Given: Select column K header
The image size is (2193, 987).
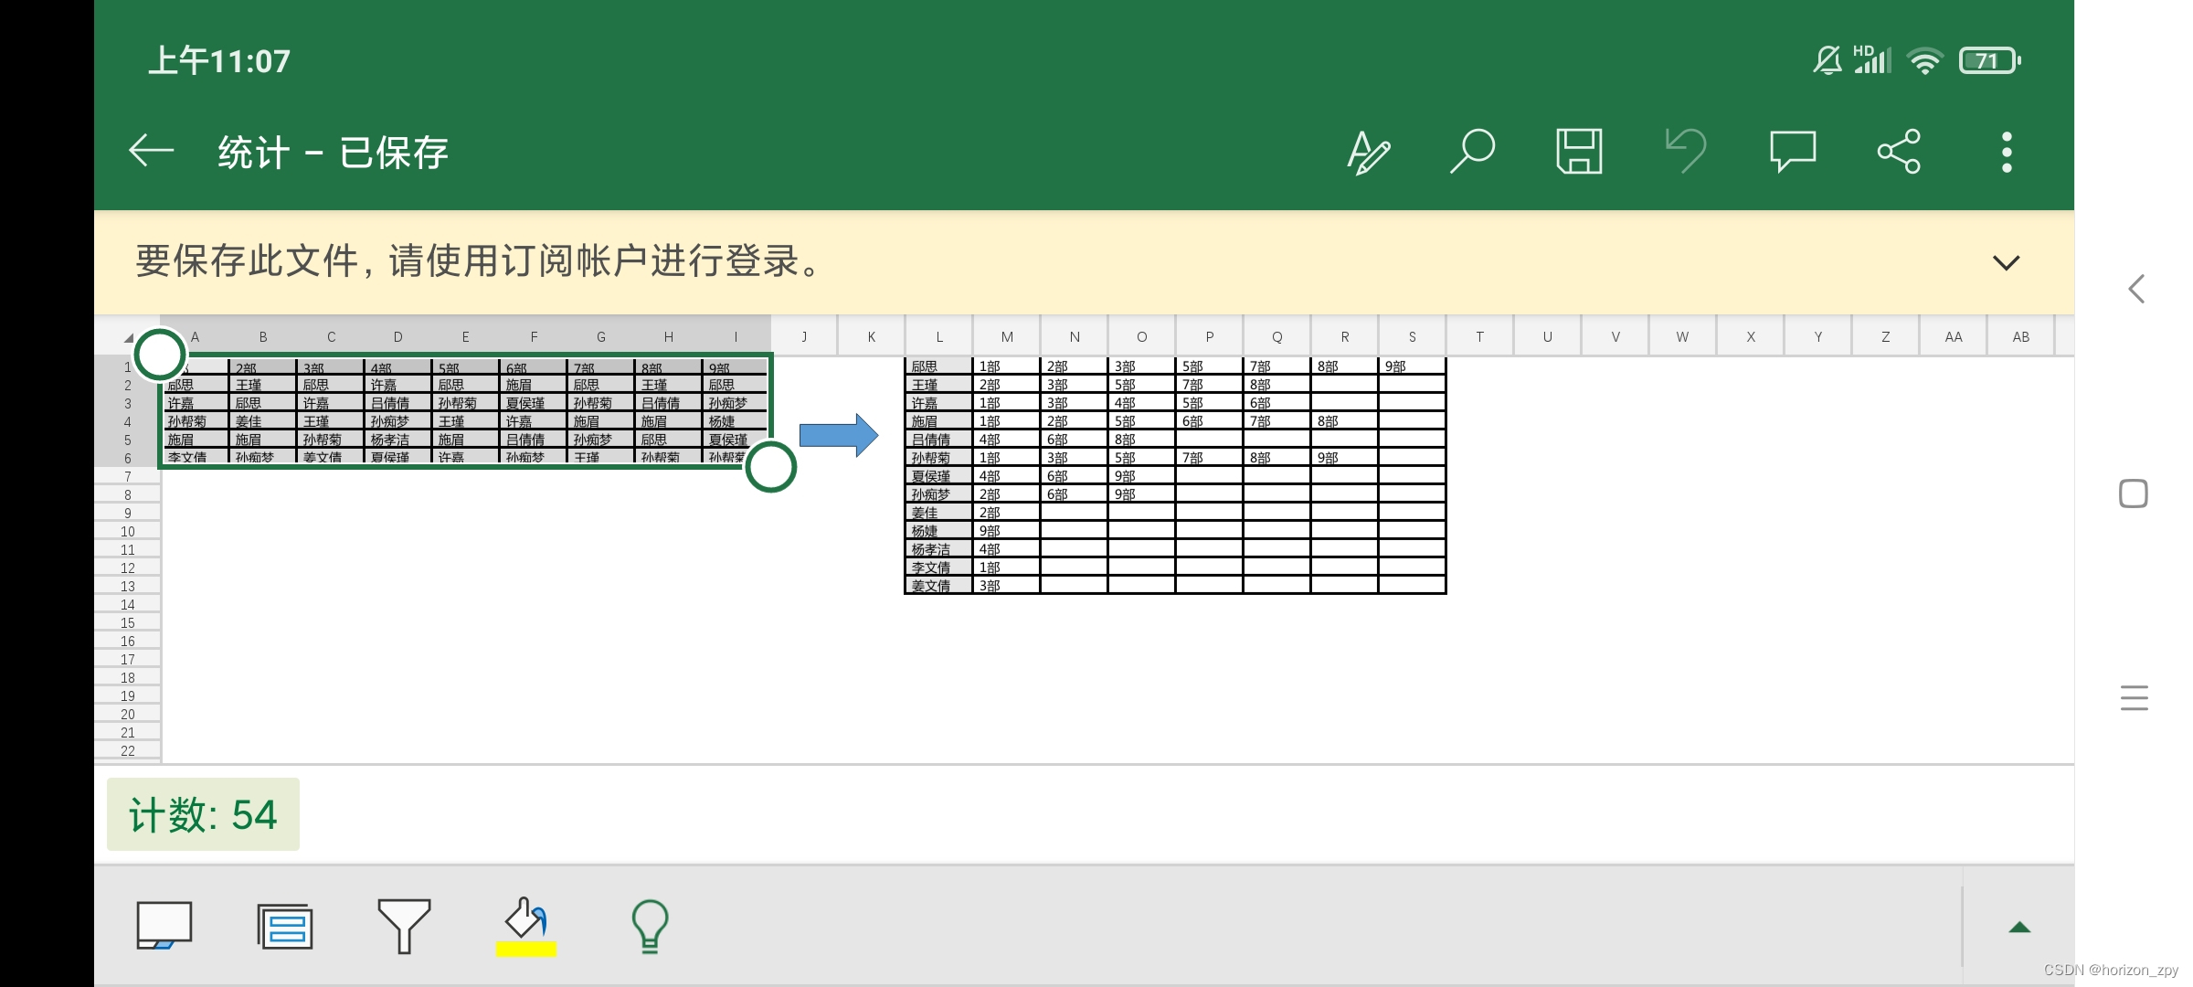Looking at the screenshot, I should pyautogui.click(x=872, y=336).
